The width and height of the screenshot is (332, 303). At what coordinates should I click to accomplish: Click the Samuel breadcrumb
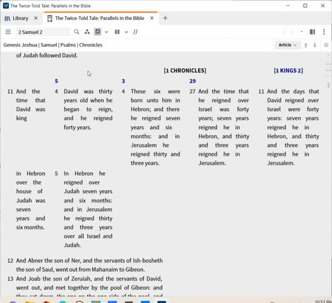(49, 45)
